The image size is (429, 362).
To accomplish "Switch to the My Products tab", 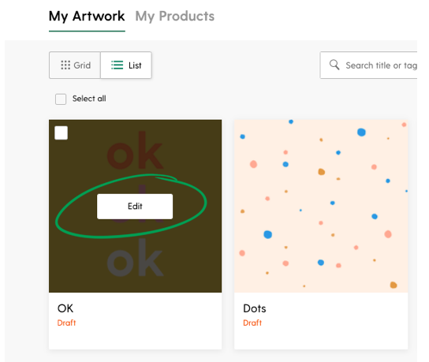I will point(175,16).
